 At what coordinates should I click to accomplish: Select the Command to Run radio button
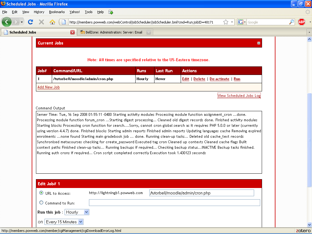click(41, 203)
